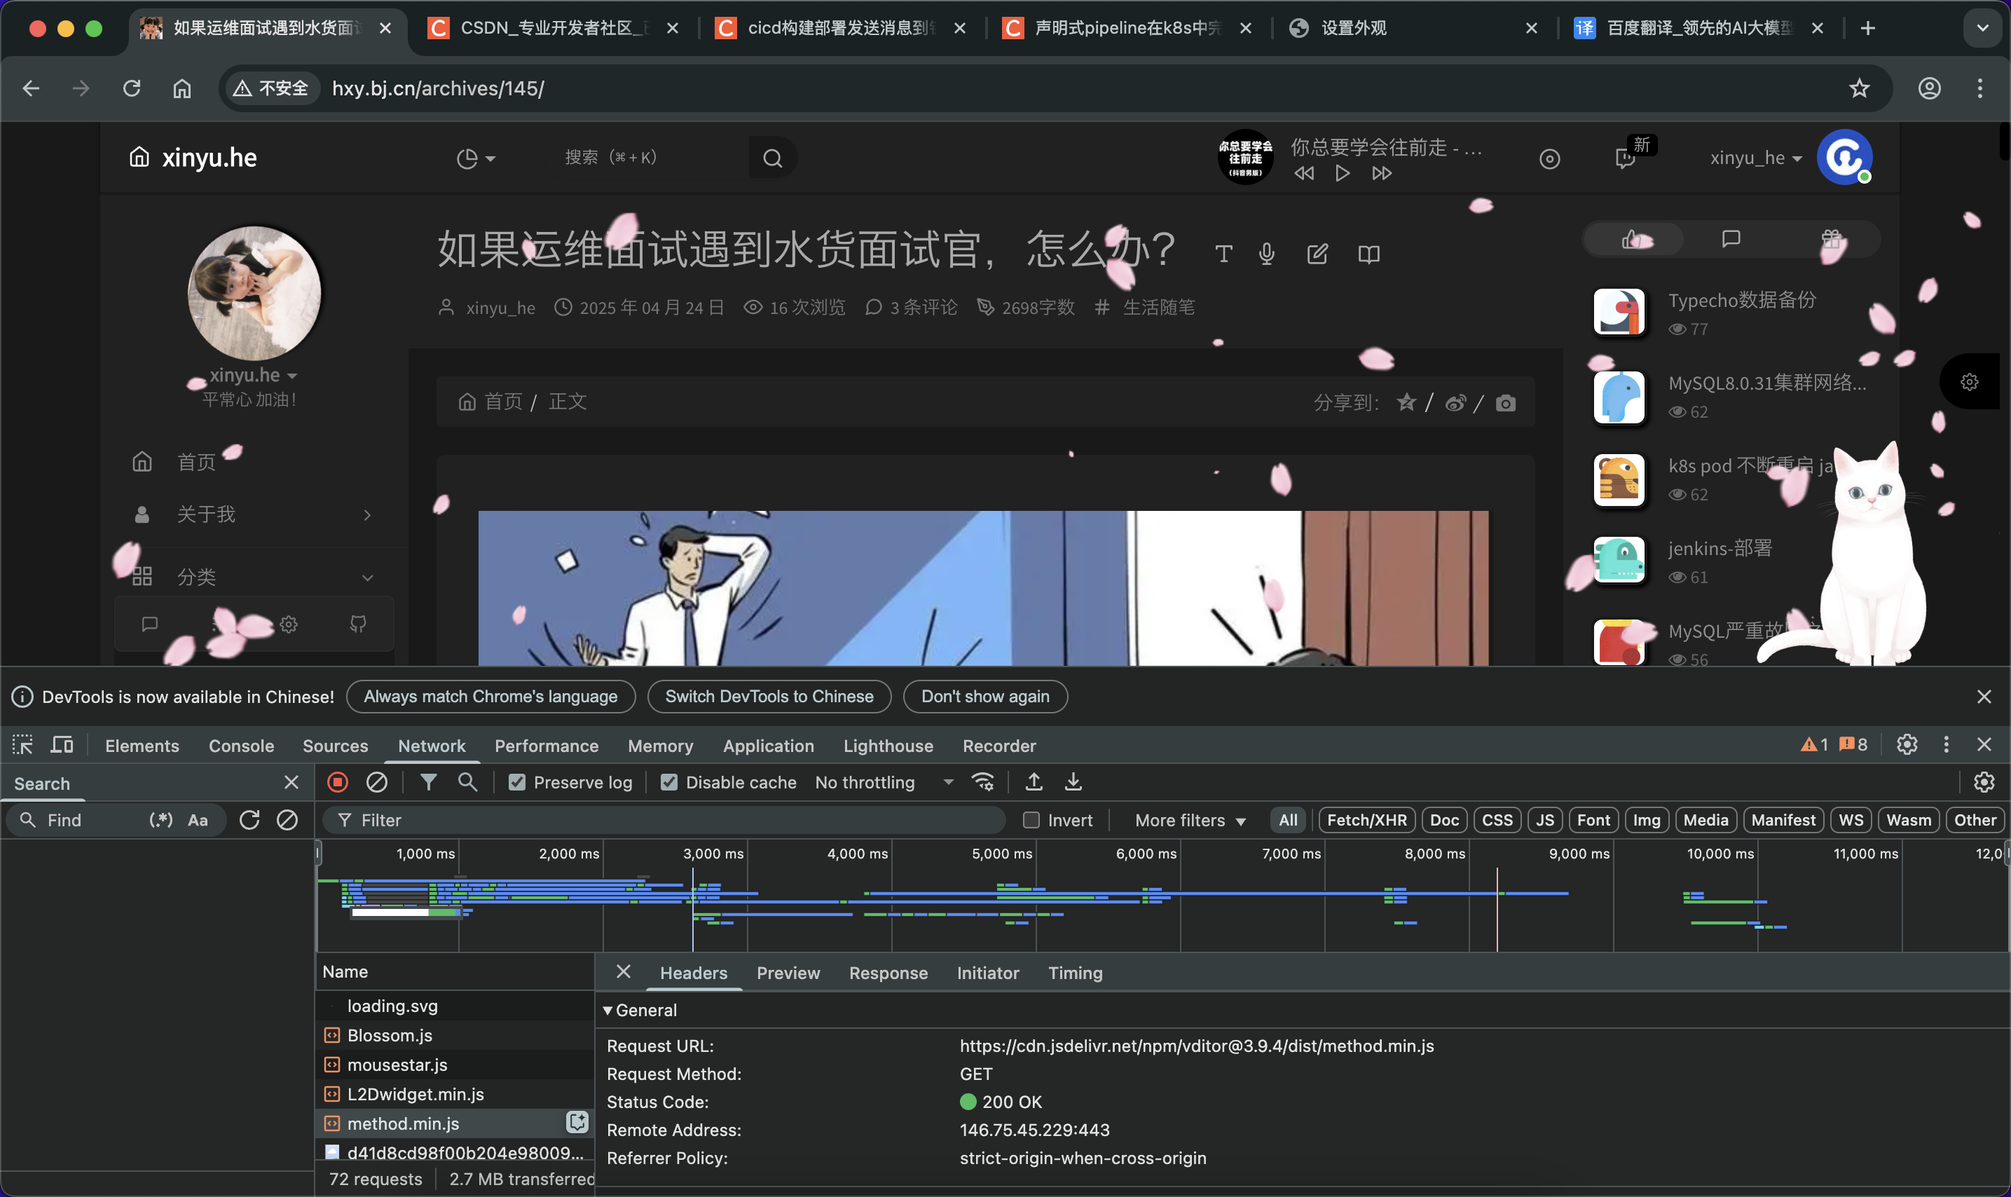Switch to the Console tab
The height and width of the screenshot is (1197, 2011).
click(x=241, y=746)
